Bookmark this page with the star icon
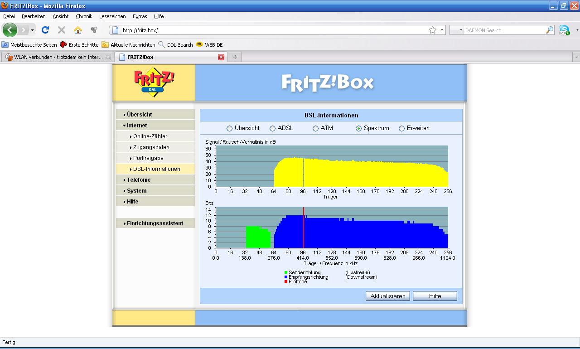The image size is (580, 349). click(x=433, y=30)
